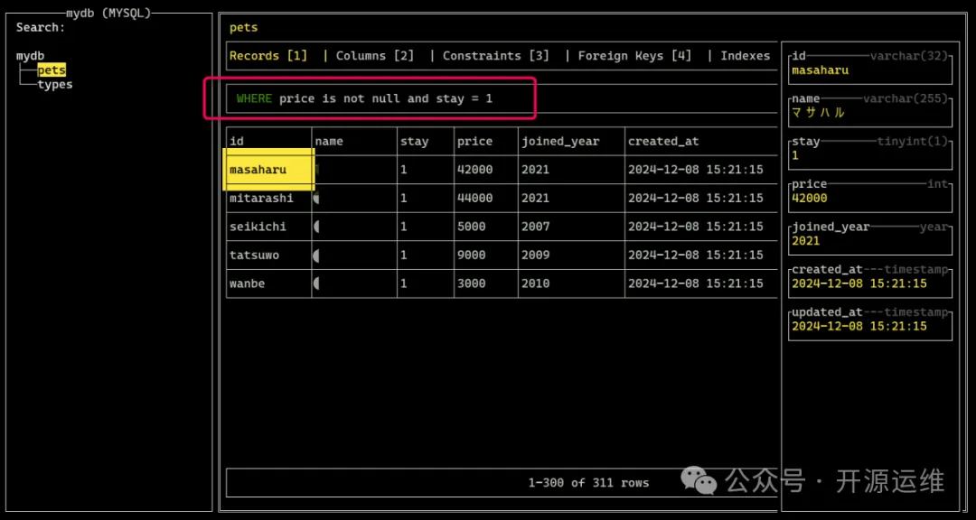Switch to Constraints tab
976x520 pixels.
click(495, 56)
